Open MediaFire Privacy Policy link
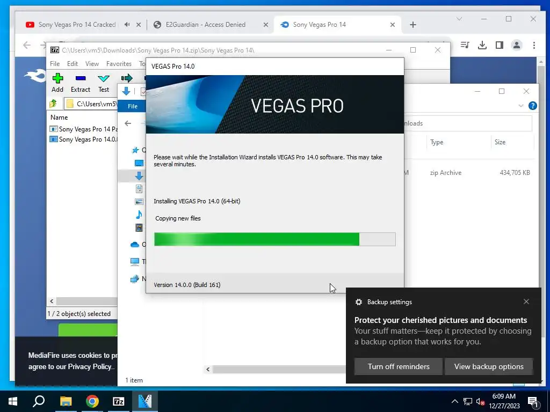The height and width of the screenshot is (412, 550). coord(90,367)
